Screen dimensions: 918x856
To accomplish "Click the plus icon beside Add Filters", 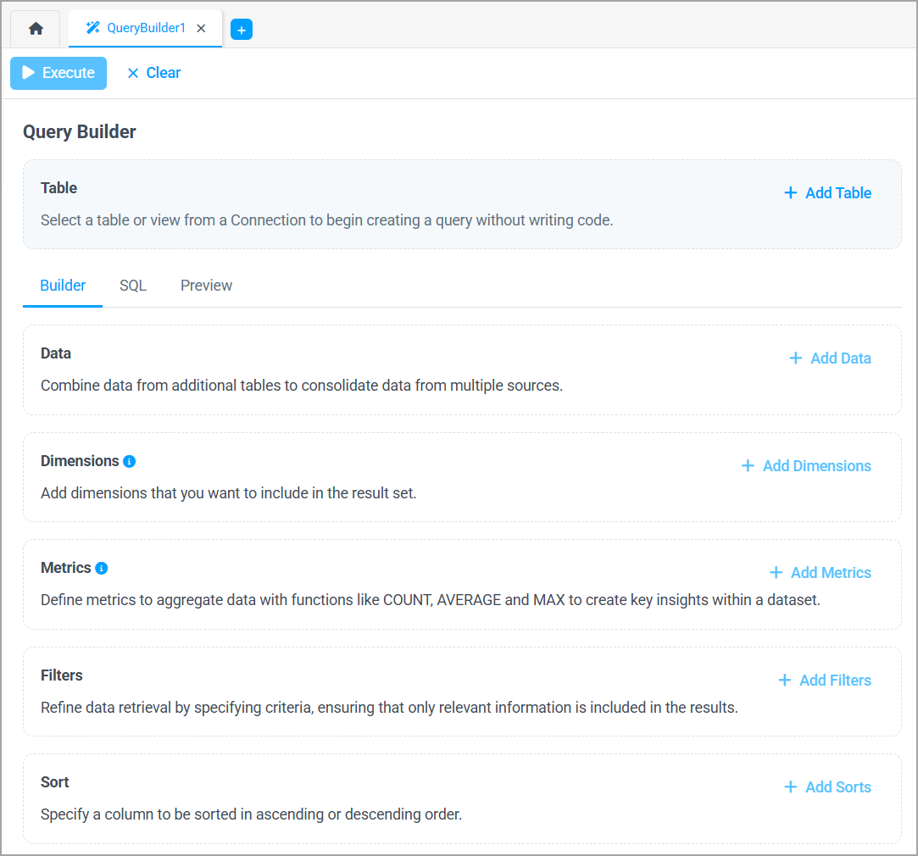I will pyautogui.click(x=783, y=681).
